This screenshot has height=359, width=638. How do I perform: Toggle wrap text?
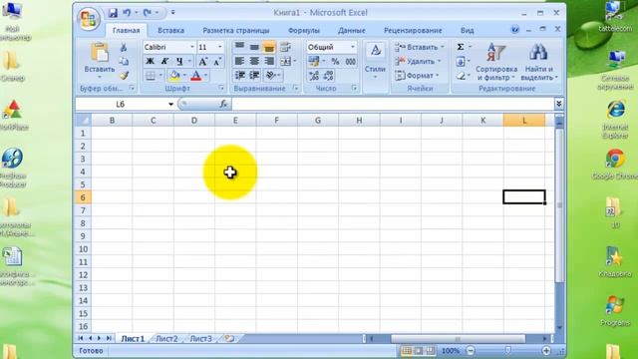285,47
